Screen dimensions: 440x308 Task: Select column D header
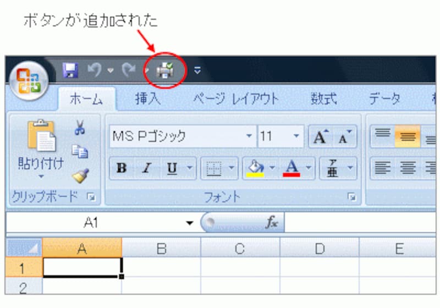[x=320, y=248]
